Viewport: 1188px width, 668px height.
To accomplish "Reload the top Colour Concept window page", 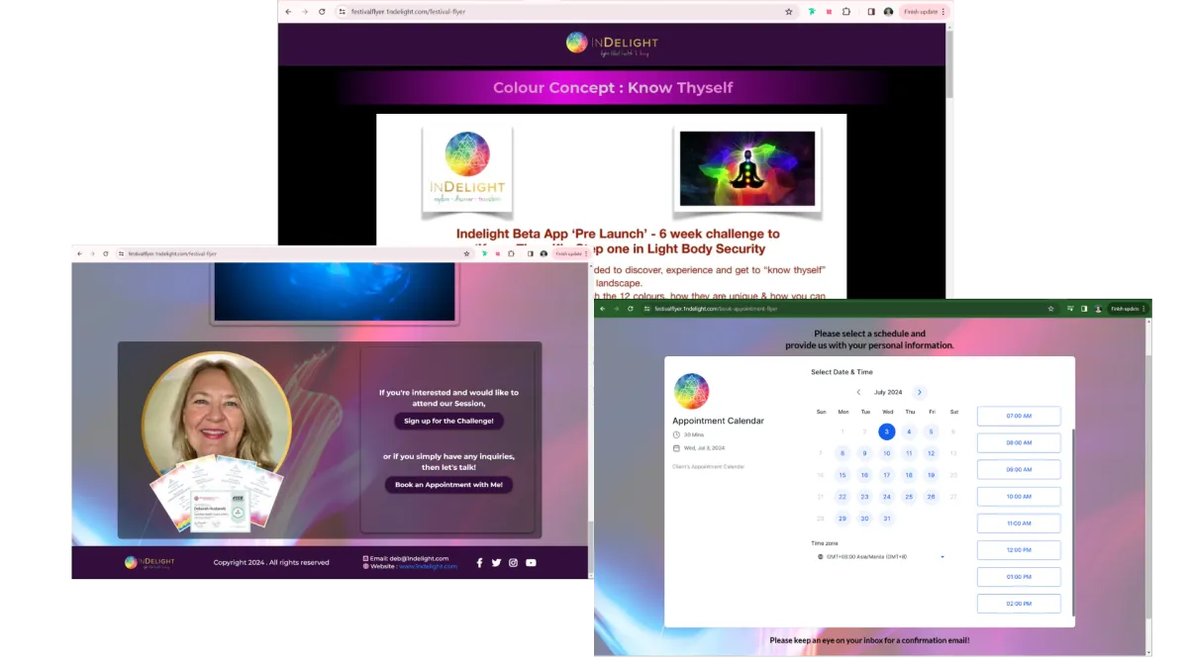I will pyautogui.click(x=322, y=12).
